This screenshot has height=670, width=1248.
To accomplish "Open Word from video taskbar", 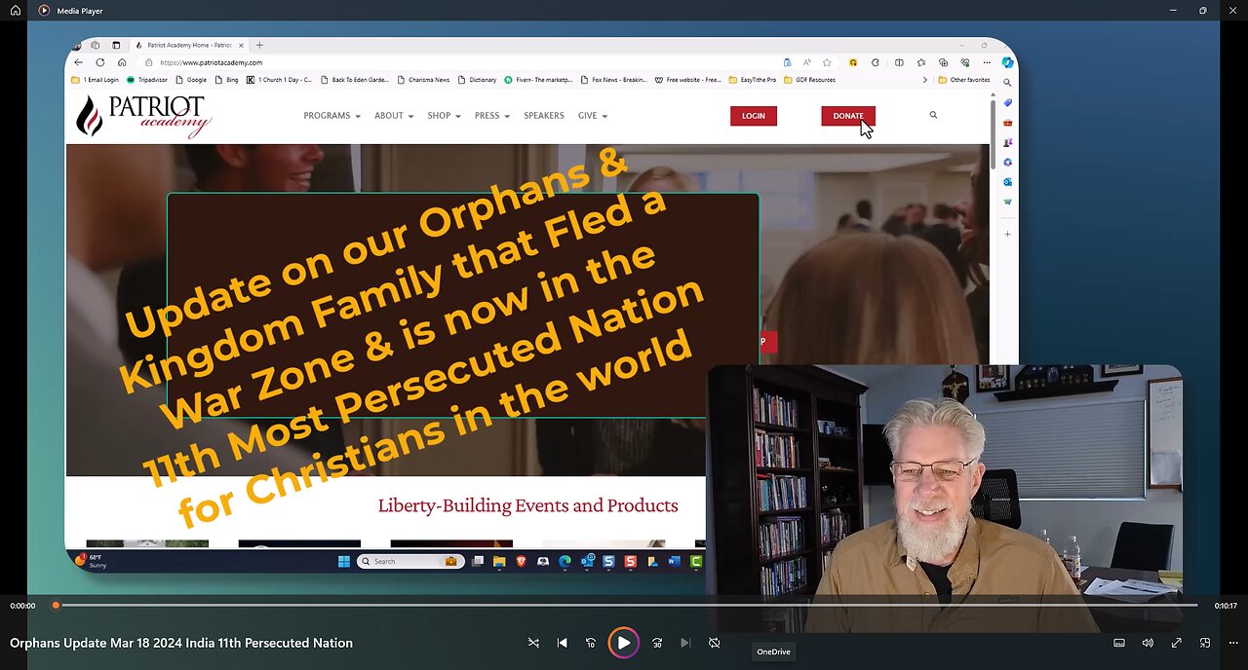I will click(x=675, y=561).
